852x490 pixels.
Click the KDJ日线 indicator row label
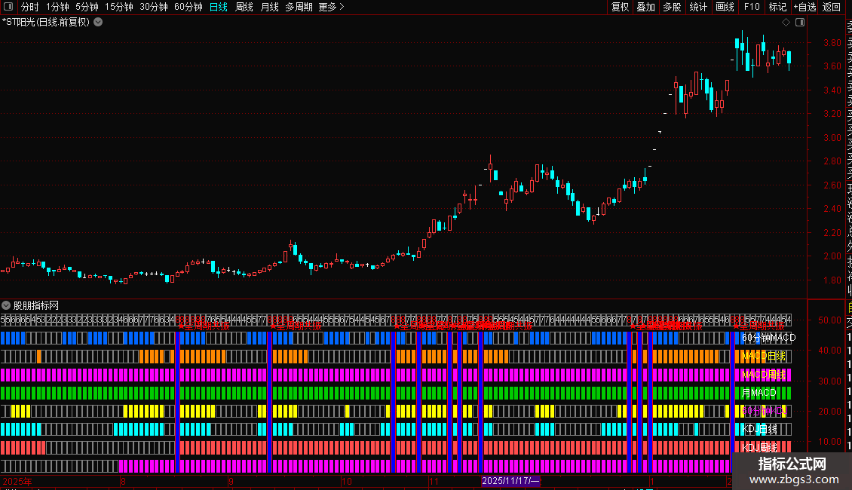(x=759, y=429)
